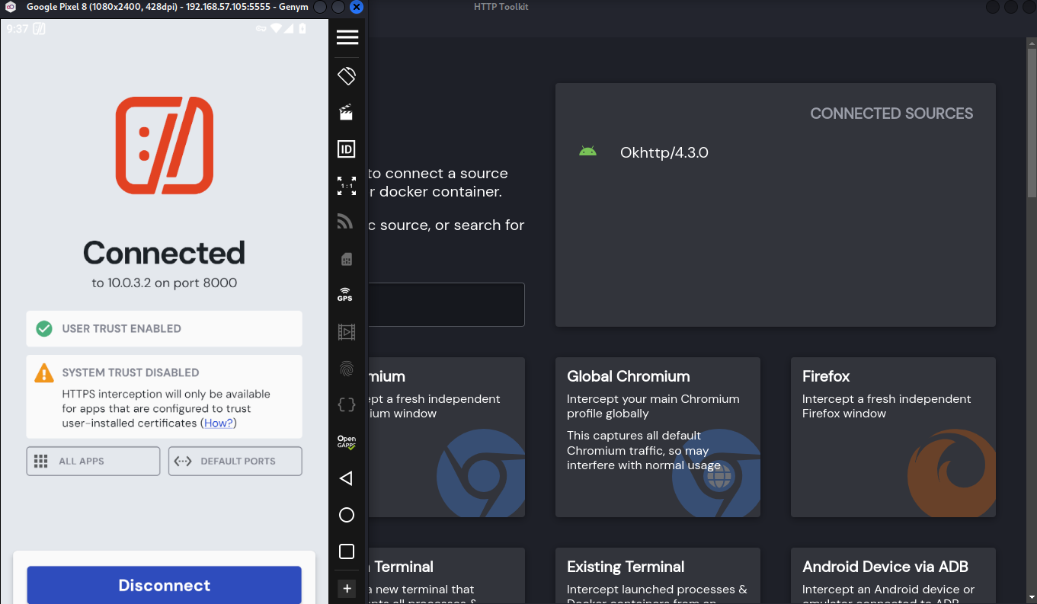Click the interceptor search input field
The width and height of the screenshot is (1037, 604).
coord(446,305)
